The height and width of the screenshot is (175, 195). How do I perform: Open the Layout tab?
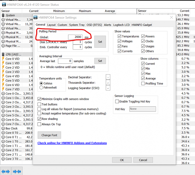click(x=51, y=25)
